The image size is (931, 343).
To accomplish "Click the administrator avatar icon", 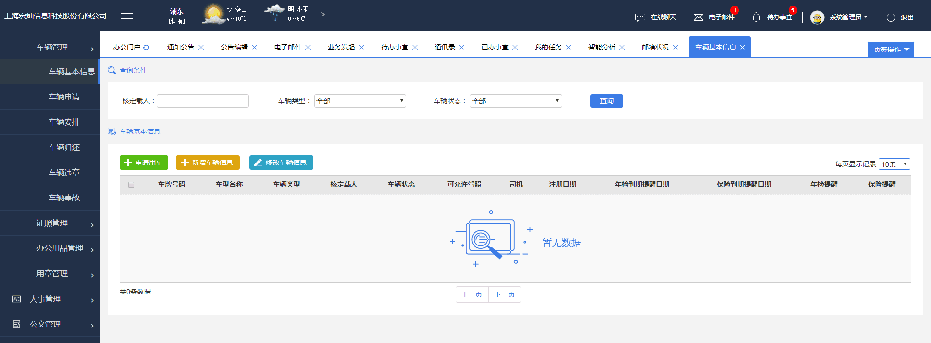I will [817, 17].
